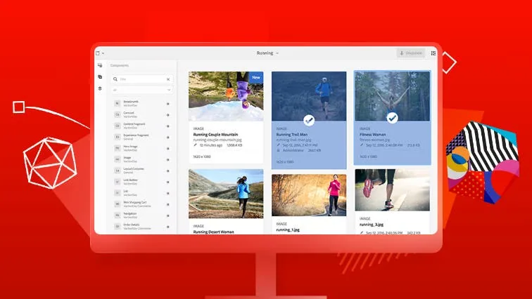Click the Breadcrumb component info icon

tap(167, 103)
